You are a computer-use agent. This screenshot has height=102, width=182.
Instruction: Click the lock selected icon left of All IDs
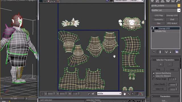click(x=89, y=94)
